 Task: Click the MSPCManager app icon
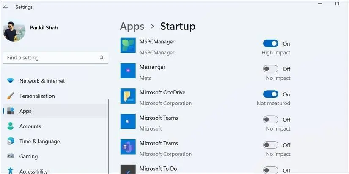click(128, 45)
